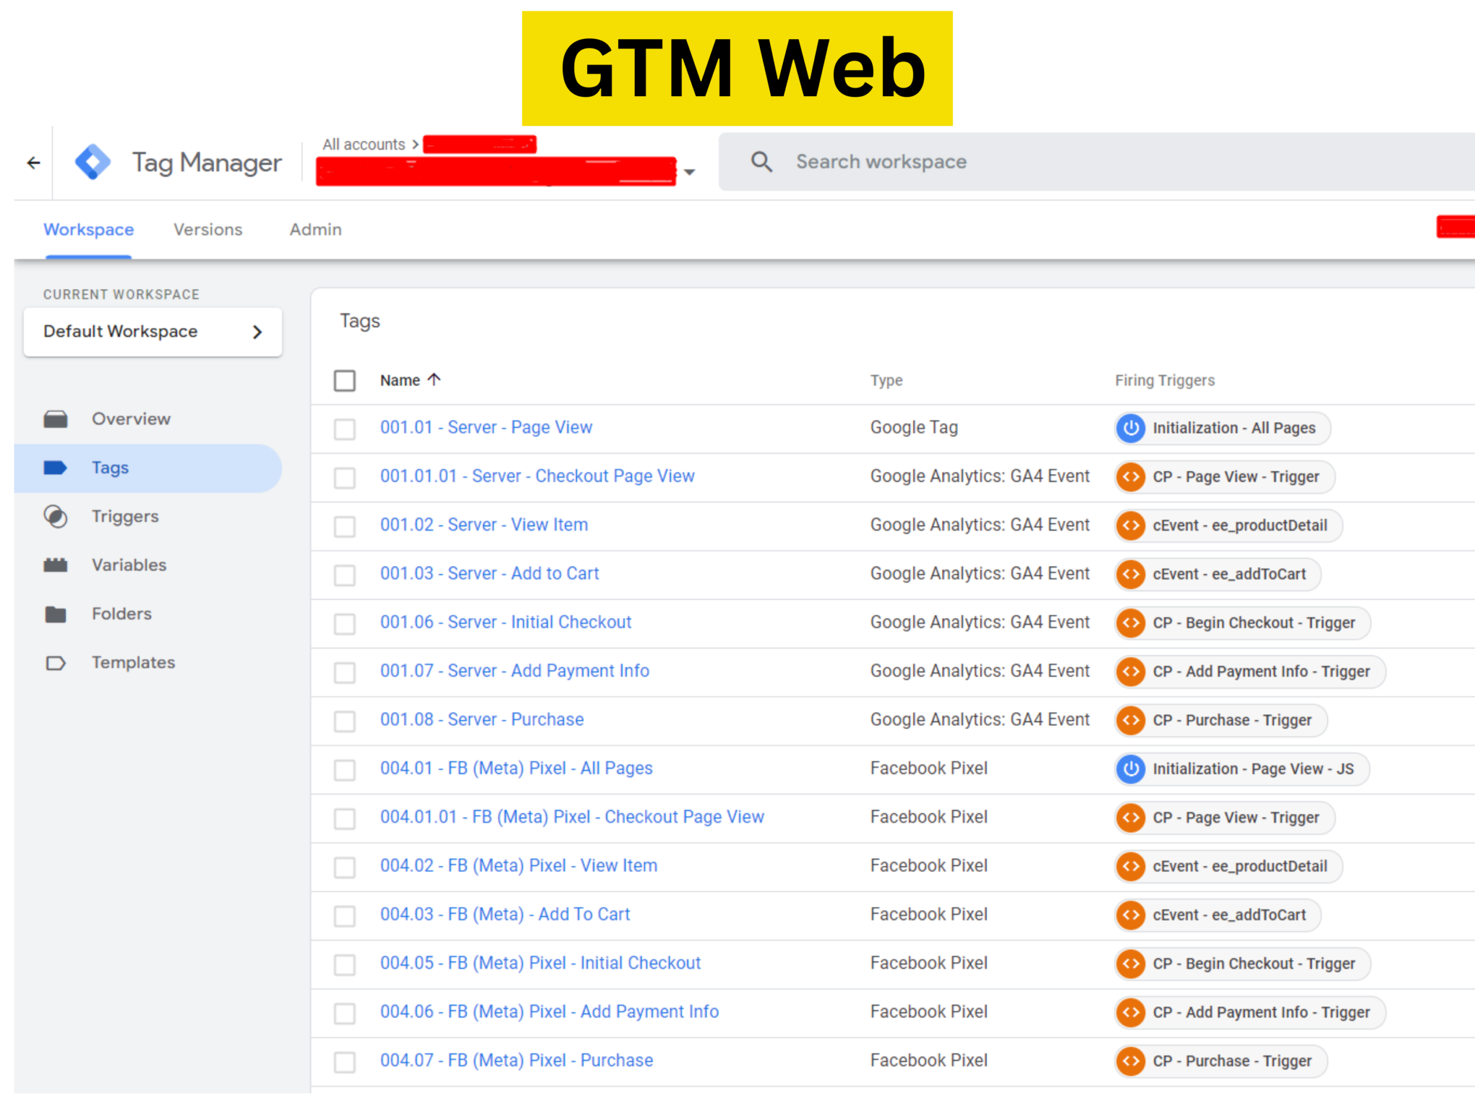Open the container selector dropdown arrow
The width and height of the screenshot is (1475, 1106).
[x=690, y=173]
